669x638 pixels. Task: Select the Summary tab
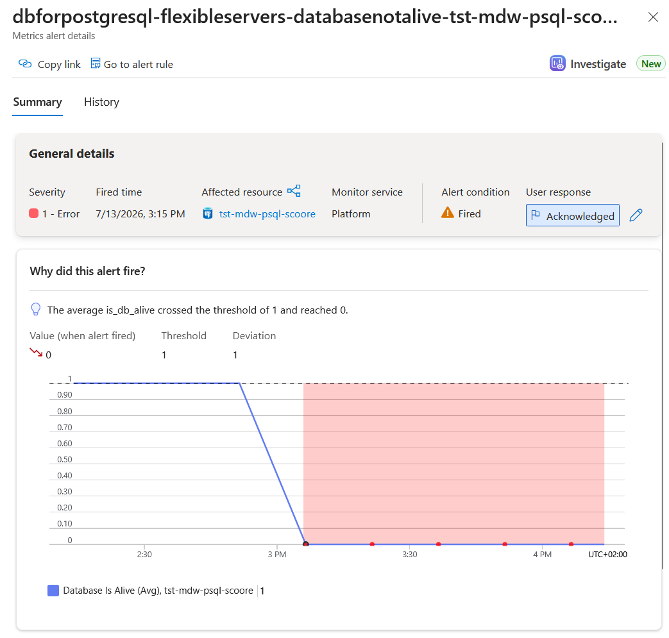(x=38, y=102)
